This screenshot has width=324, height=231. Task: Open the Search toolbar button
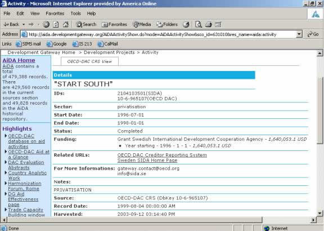[x=86, y=24]
